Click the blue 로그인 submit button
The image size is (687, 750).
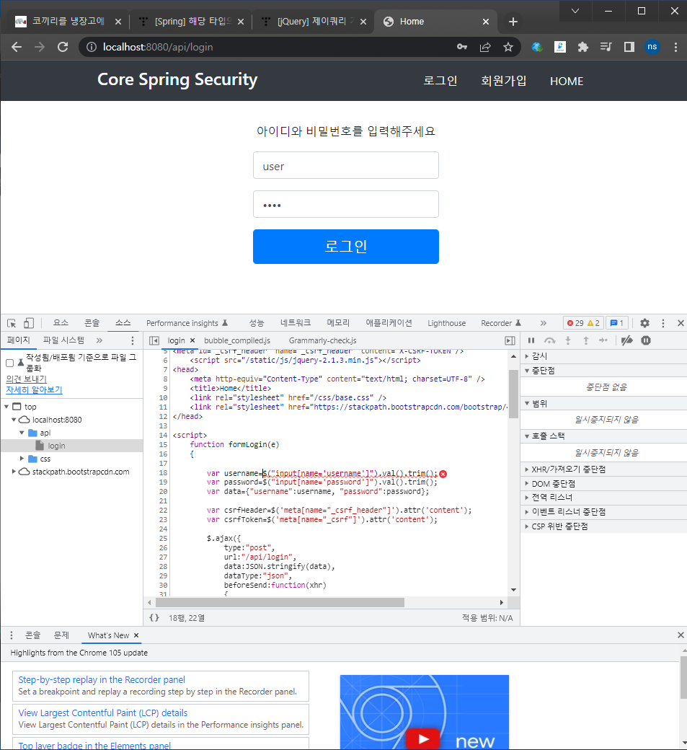point(345,247)
